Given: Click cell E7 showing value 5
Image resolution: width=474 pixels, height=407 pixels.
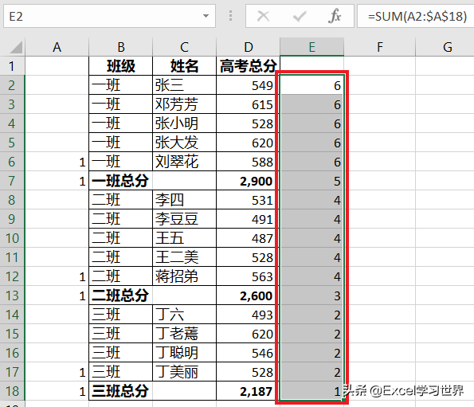Looking at the screenshot, I should tap(312, 181).
